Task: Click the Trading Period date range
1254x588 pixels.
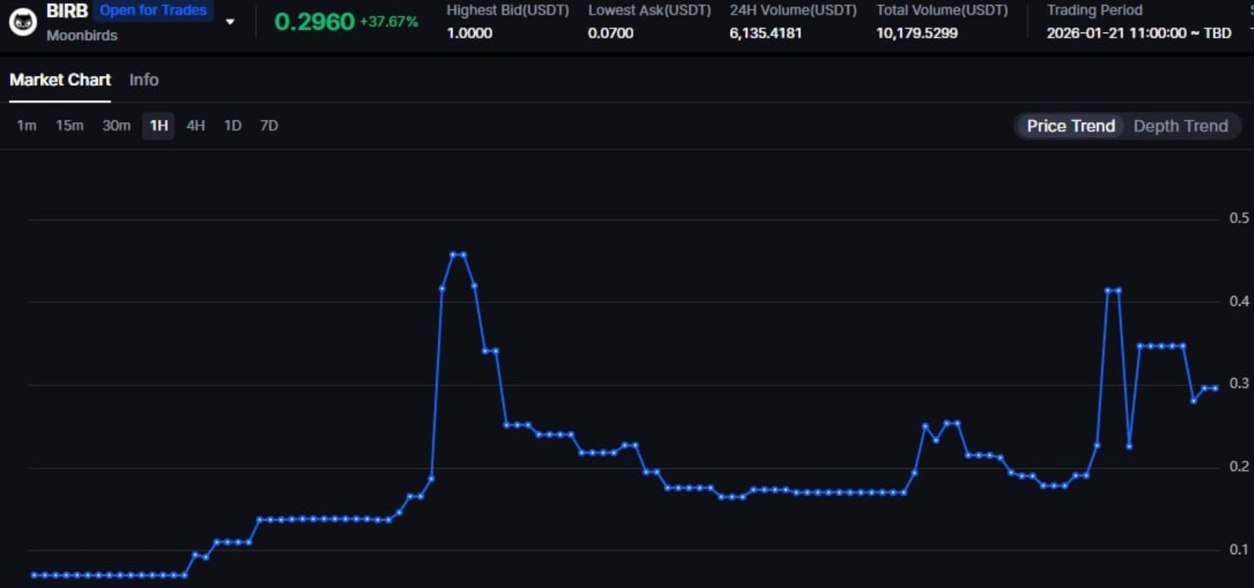Action: click(1138, 33)
